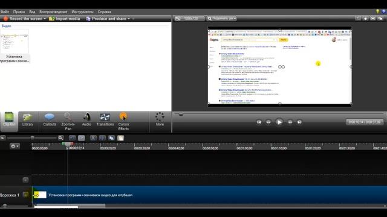387x217 pixels.
Task: Click the detach preview window icon
Action: (380, 19)
